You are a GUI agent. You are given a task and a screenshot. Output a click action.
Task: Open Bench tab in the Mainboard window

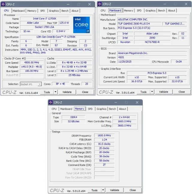click(x=162, y=10)
